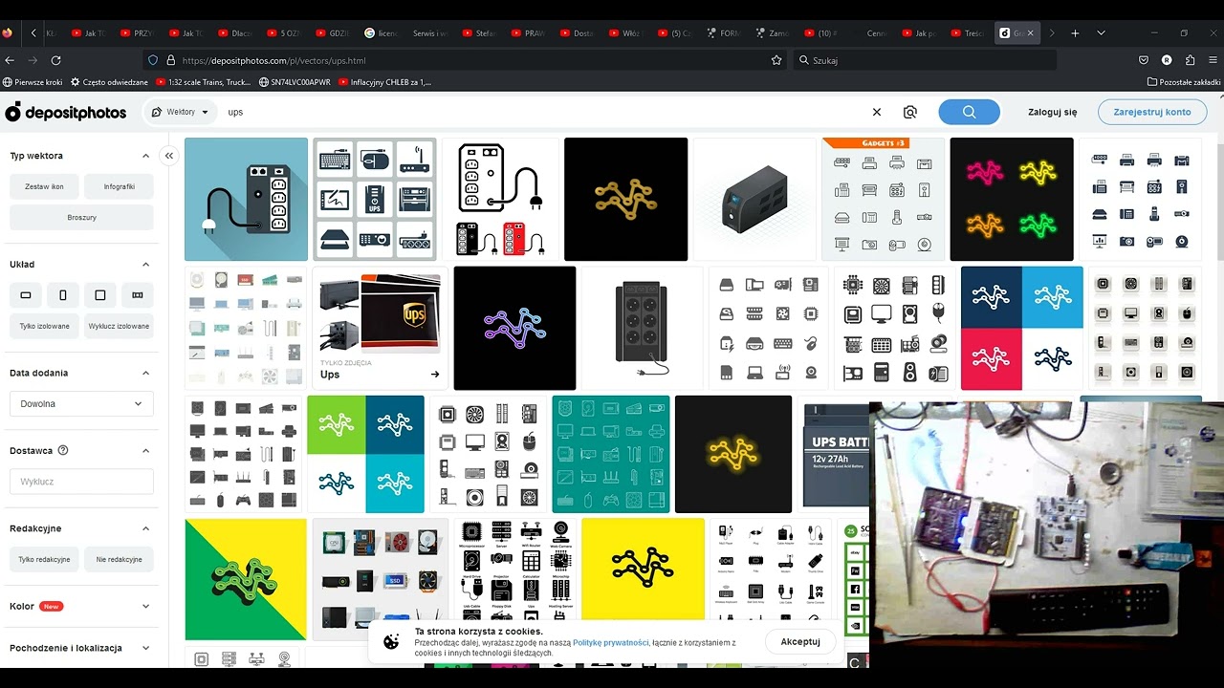Open search by image camera icon

[909, 112]
